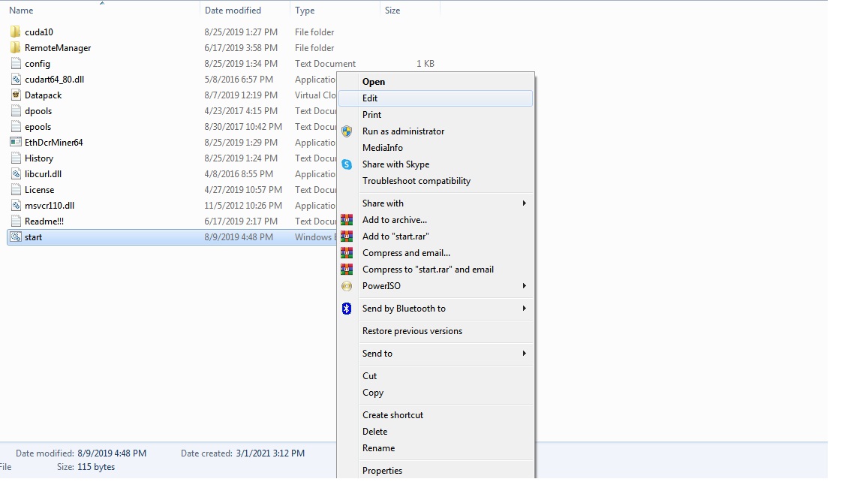Click the EthDcrMiner64 application icon
The image size is (845, 488).
coord(16,143)
